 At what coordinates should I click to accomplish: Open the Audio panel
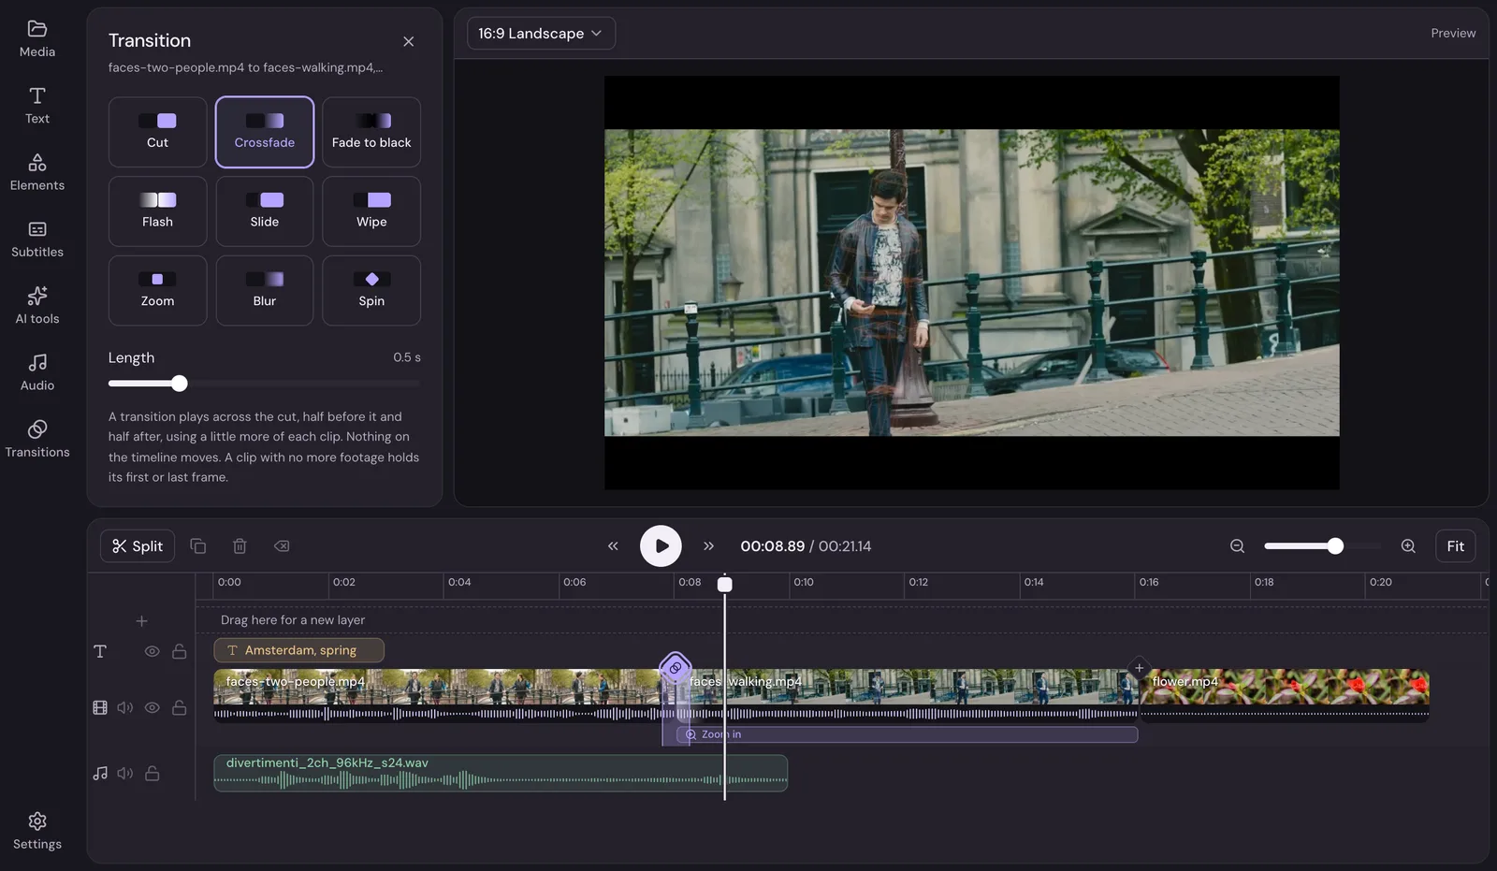[37, 372]
